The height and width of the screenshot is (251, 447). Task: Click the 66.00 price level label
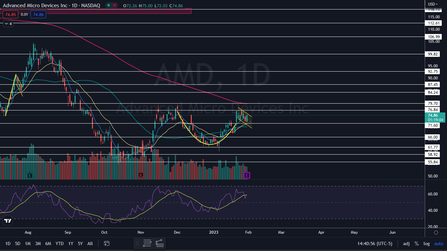point(433,137)
